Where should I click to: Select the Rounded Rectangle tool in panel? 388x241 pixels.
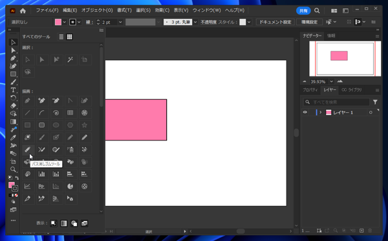click(x=42, y=125)
